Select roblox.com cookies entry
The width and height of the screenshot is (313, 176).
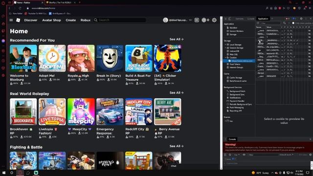click(239, 61)
